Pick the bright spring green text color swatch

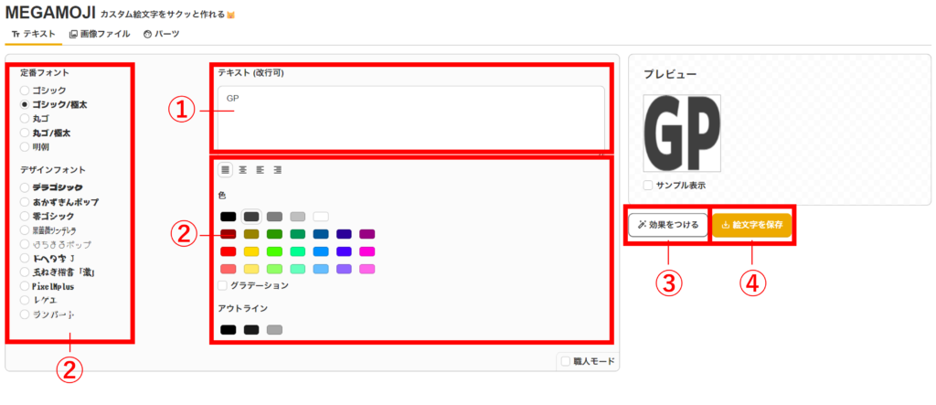[x=298, y=251]
